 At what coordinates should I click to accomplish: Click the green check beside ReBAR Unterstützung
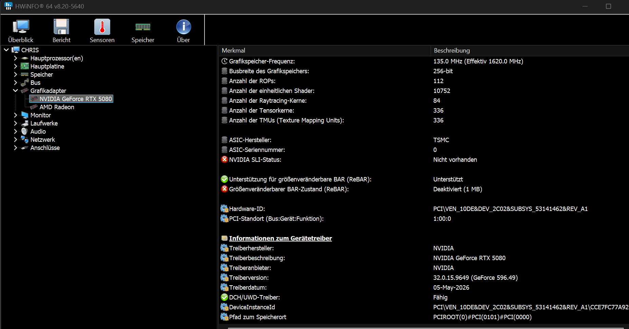click(x=224, y=179)
